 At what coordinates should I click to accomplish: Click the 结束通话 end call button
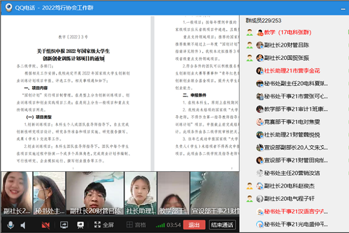[x=222, y=225]
